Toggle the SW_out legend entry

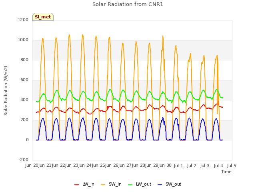click(x=170, y=184)
